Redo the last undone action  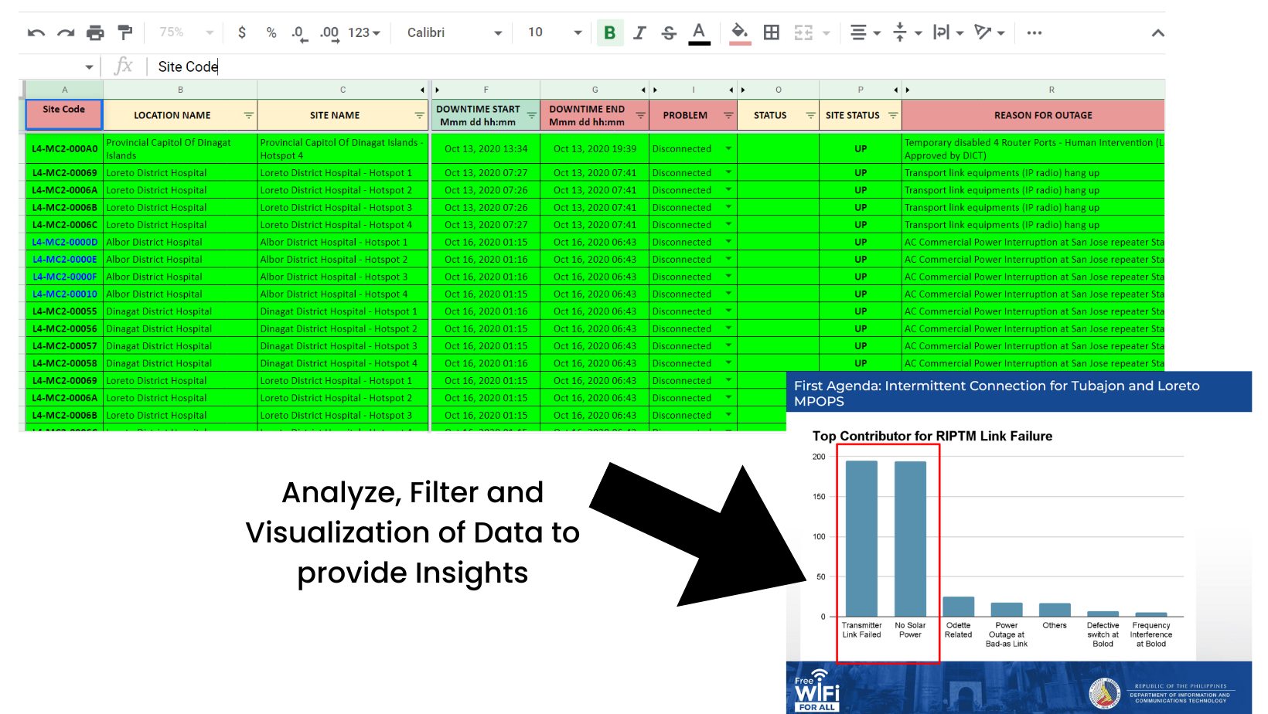tap(66, 32)
